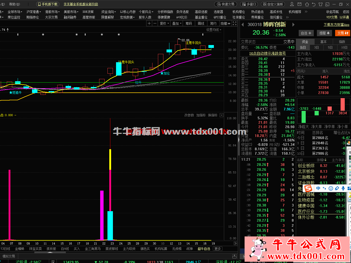Screen dimensions: 351x263
Task: Open the user account icon
Action: [x=292, y=4]
